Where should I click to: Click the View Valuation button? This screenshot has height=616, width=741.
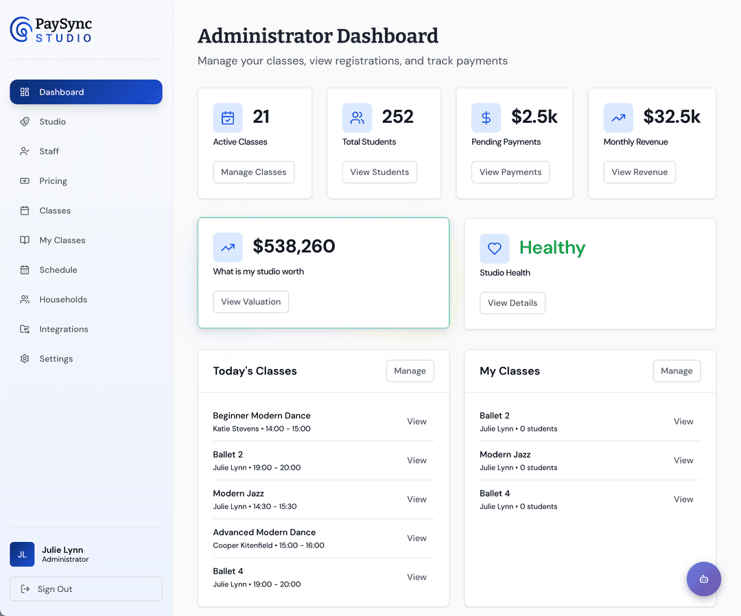pyautogui.click(x=250, y=301)
